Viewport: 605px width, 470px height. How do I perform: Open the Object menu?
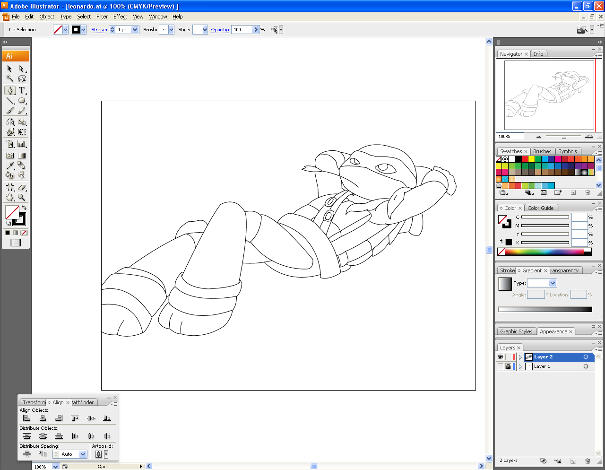pos(47,17)
